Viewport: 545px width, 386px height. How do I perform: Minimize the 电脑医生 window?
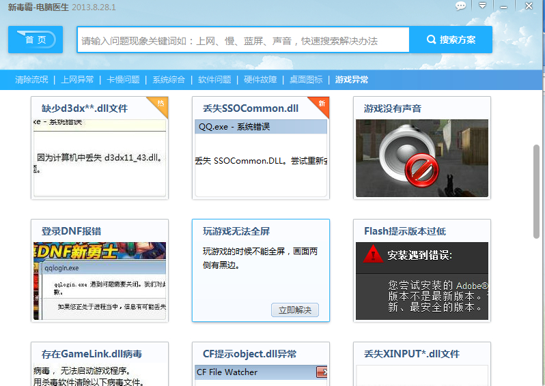[503, 7]
